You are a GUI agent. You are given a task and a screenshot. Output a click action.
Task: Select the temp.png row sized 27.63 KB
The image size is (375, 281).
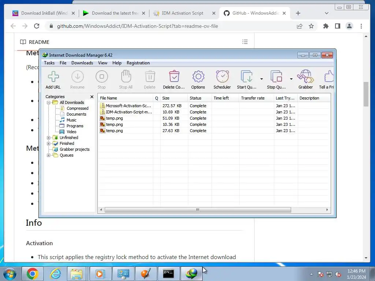214,131
